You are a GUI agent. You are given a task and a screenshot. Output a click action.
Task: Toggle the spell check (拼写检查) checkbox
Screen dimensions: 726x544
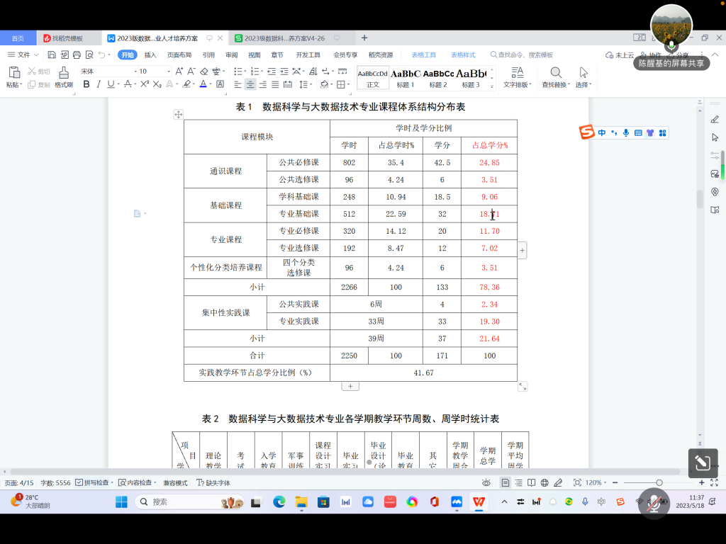(x=79, y=482)
